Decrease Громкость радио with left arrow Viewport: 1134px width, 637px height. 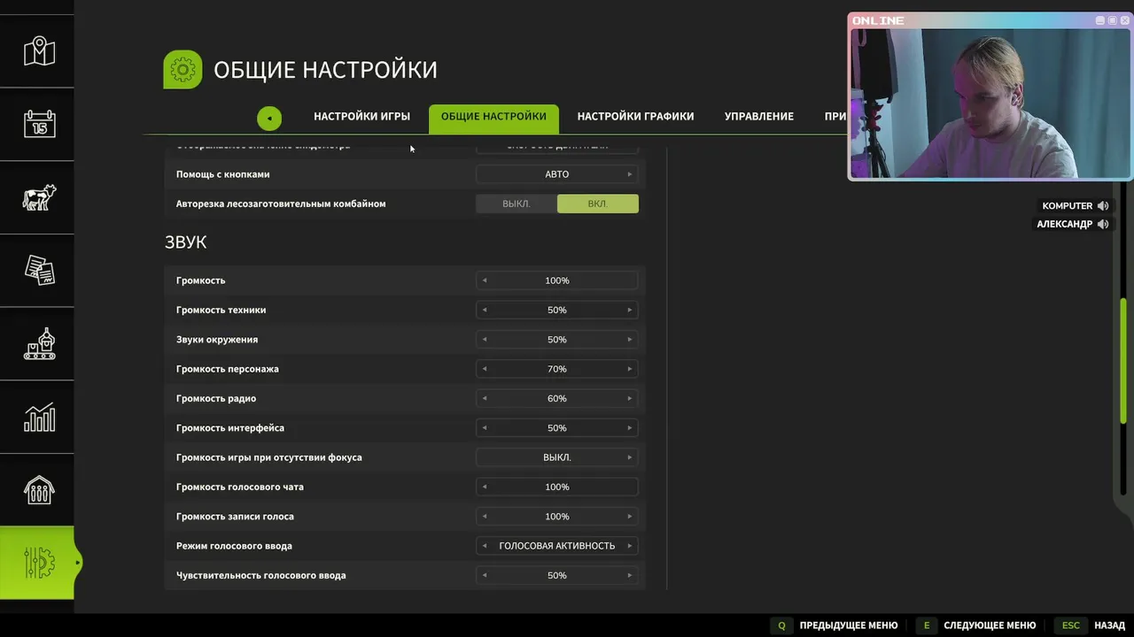(x=485, y=399)
